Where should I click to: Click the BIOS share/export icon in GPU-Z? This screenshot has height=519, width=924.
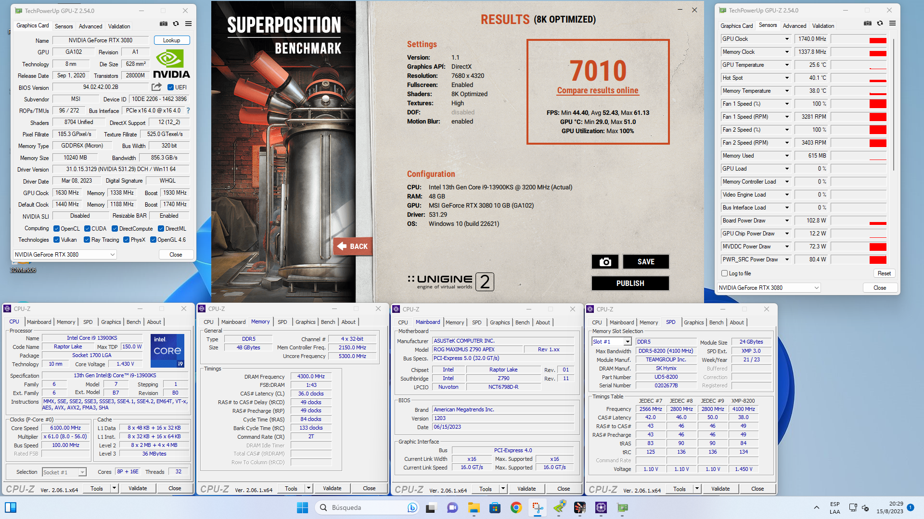pos(156,87)
